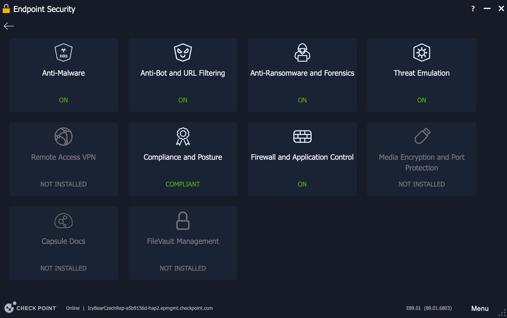
Task: Close the Endpoint Security window
Action: tap(501, 9)
